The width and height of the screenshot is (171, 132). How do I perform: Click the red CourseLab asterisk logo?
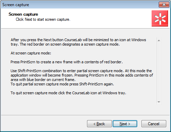160,18
